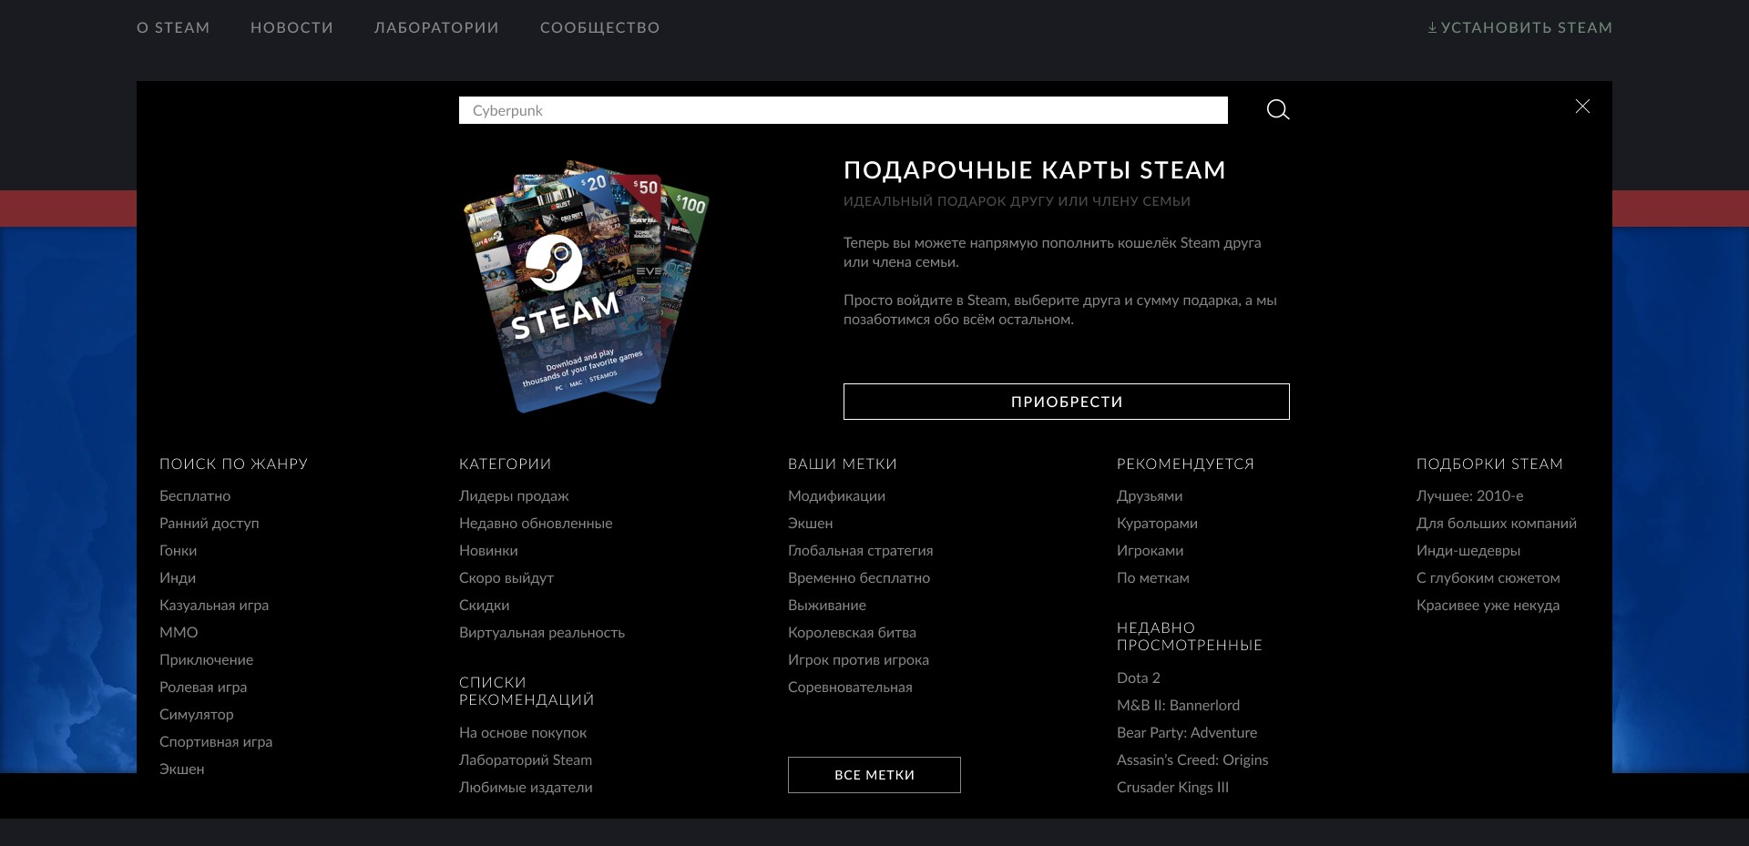Click the magnifier search icon
This screenshot has height=846, width=1749.
1278,110
